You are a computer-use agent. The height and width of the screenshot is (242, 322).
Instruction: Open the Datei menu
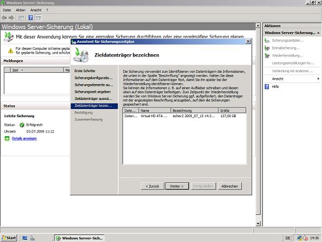tap(7, 10)
